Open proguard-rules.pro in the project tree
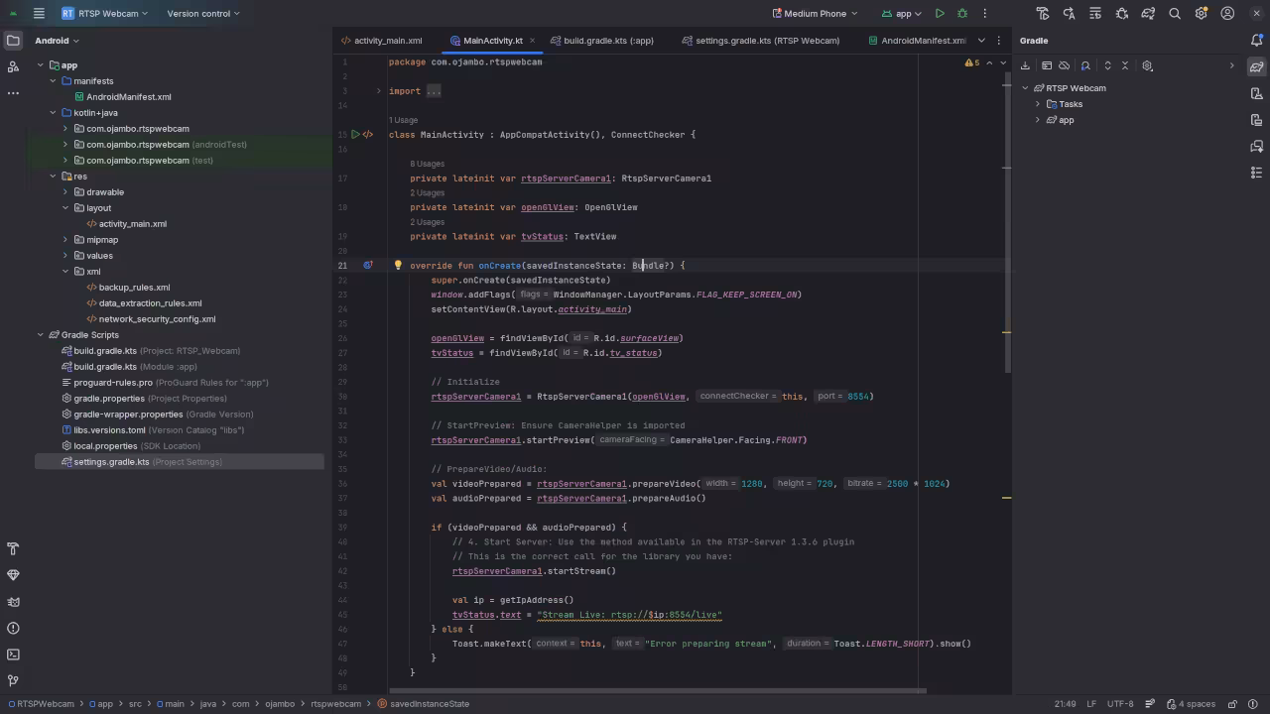Viewport: 1270px width, 714px height. point(113,383)
